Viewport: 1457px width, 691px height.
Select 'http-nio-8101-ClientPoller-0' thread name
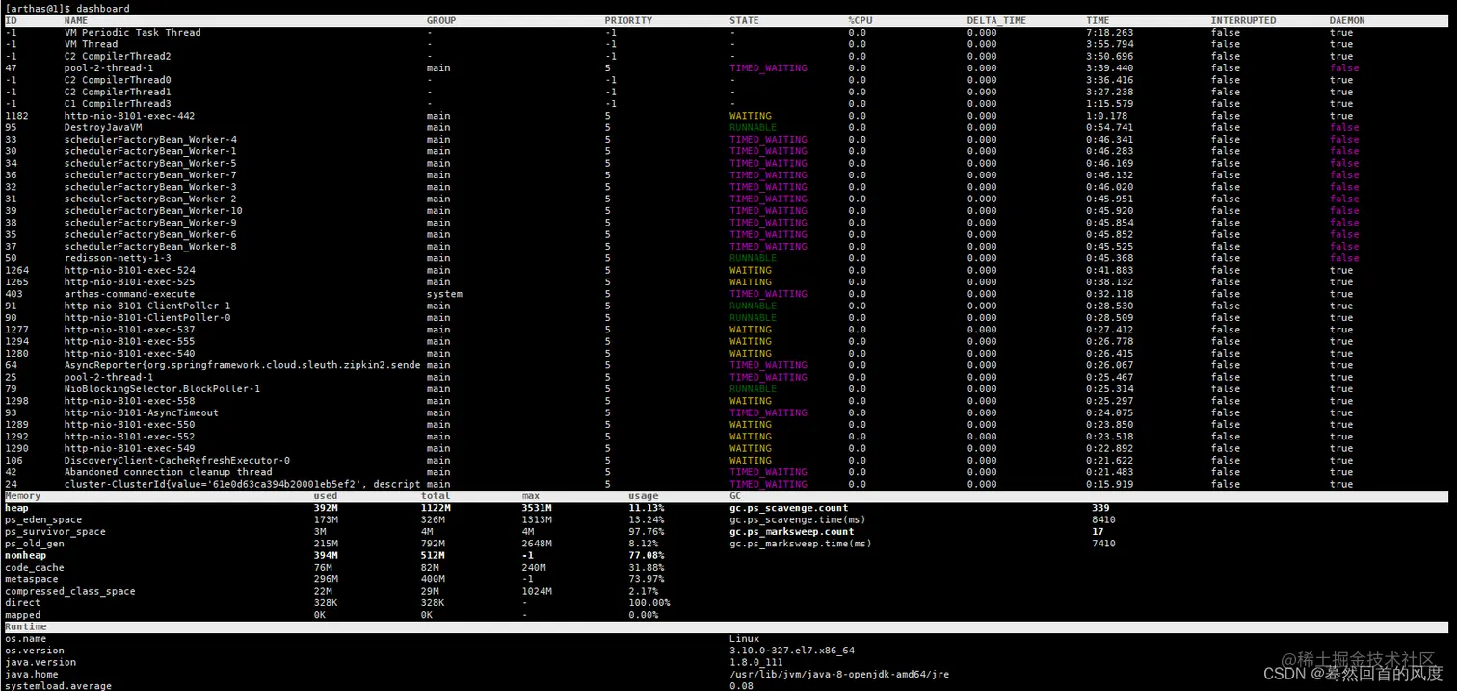147,318
